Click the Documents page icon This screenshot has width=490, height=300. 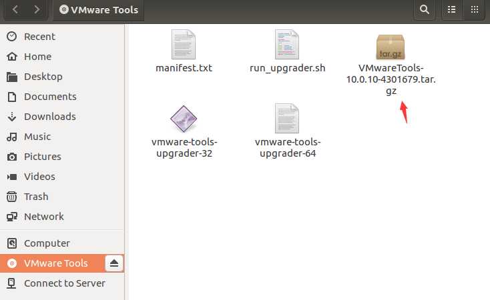(x=12, y=97)
